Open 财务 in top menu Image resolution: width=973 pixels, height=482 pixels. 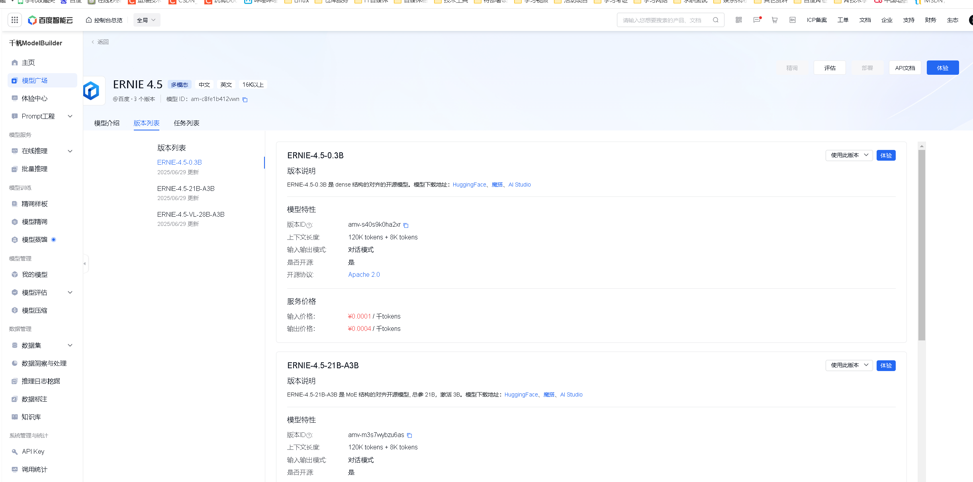click(x=930, y=20)
